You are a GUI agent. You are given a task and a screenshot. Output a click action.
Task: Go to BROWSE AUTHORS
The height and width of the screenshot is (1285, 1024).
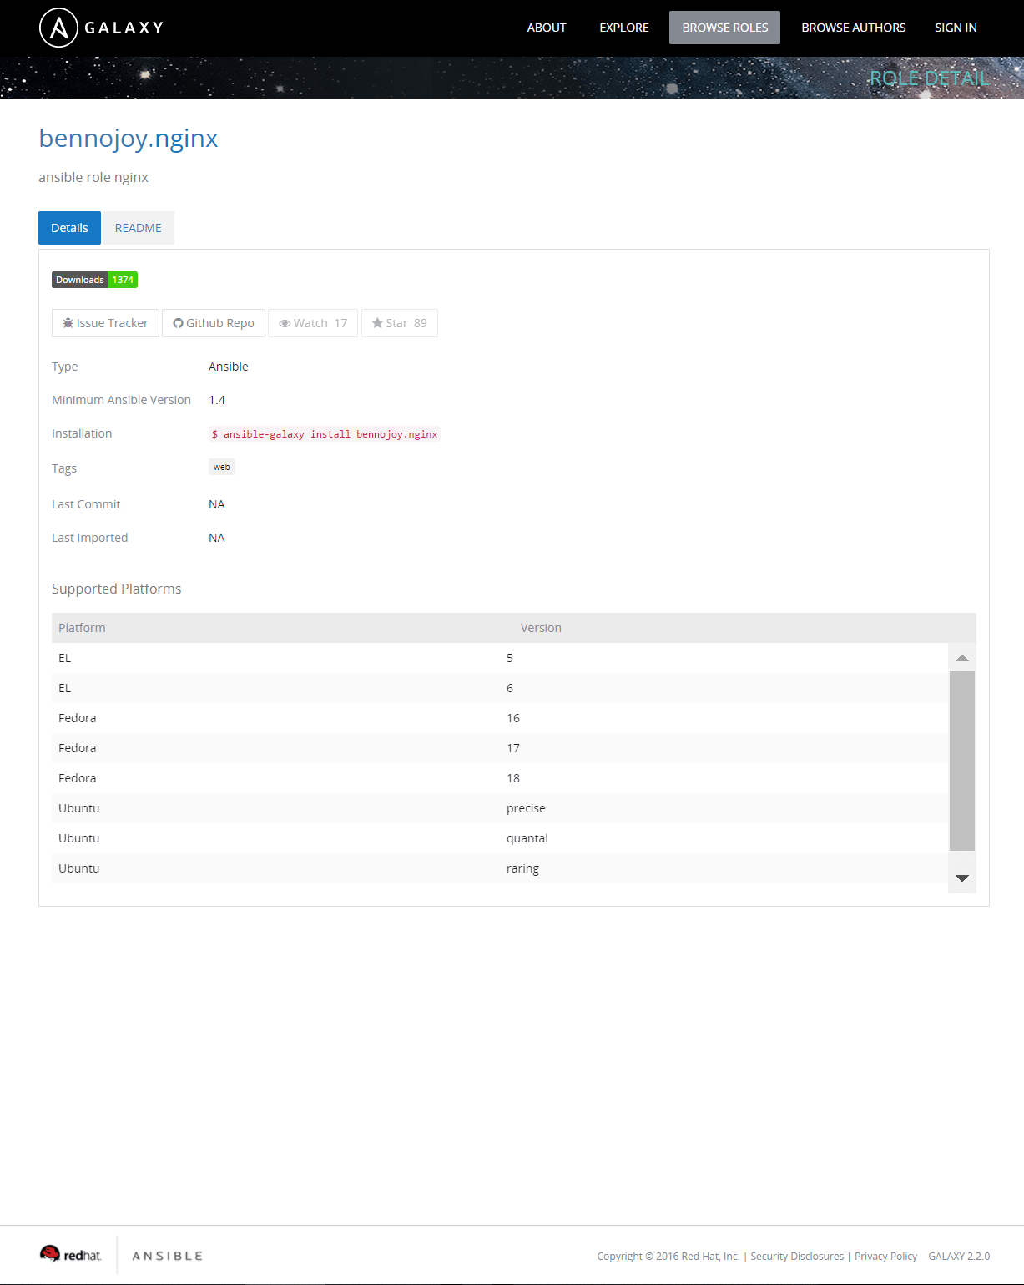point(853,28)
